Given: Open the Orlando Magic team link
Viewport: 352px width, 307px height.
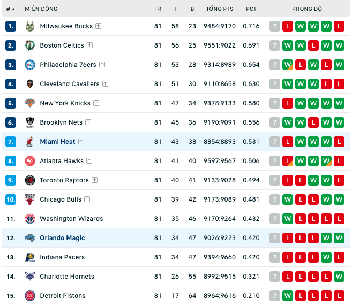Looking at the screenshot, I should click(62, 238).
